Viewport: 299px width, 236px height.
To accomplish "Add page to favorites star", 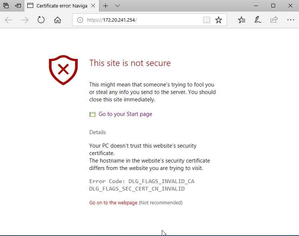I will pos(219,20).
